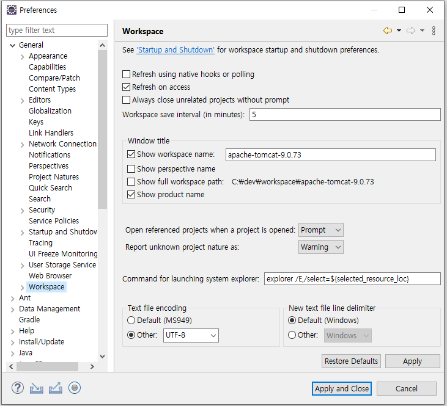Click the Export preferences icon

tap(56, 388)
